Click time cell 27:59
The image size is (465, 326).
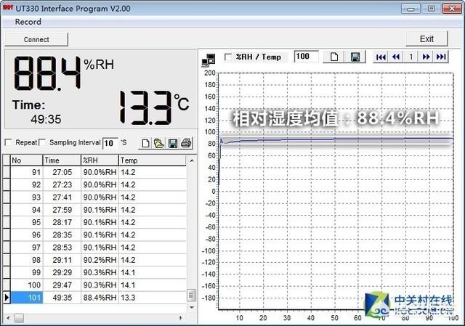[62, 210]
